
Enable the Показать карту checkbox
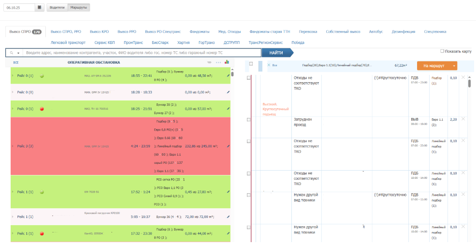click(442, 51)
